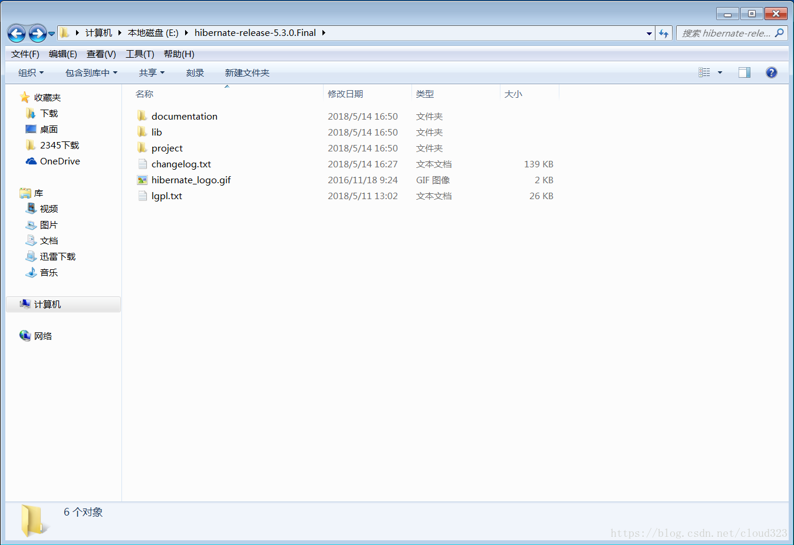Change view with the view icon
Screen dimensions: 794x545
coord(704,72)
